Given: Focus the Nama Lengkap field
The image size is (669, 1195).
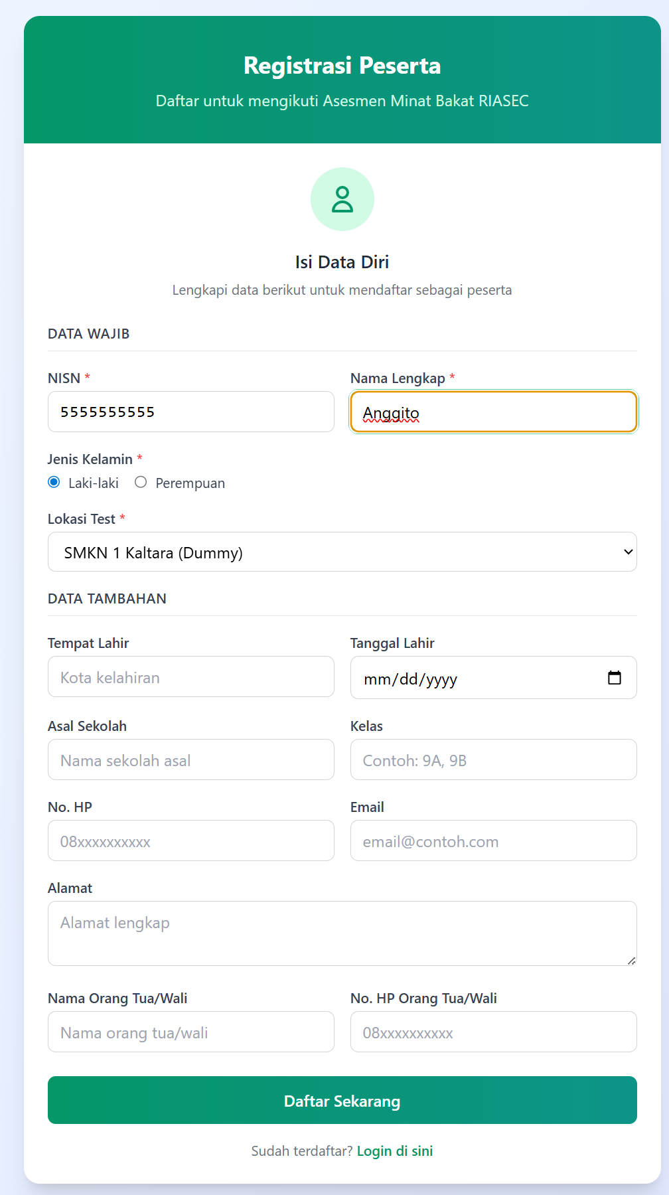Looking at the screenshot, I should point(494,412).
